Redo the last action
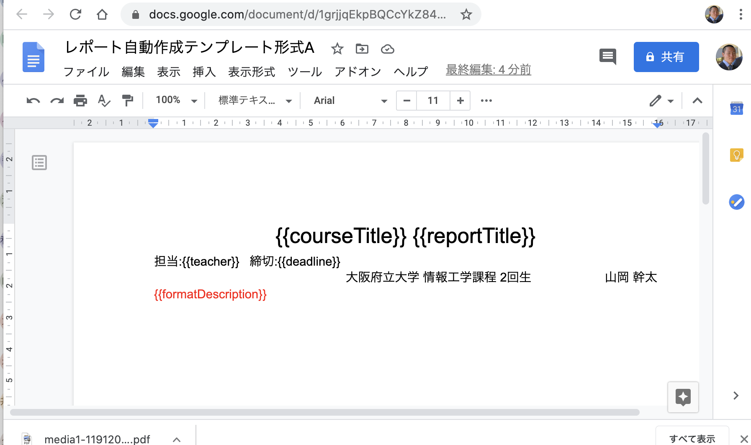 [57, 101]
